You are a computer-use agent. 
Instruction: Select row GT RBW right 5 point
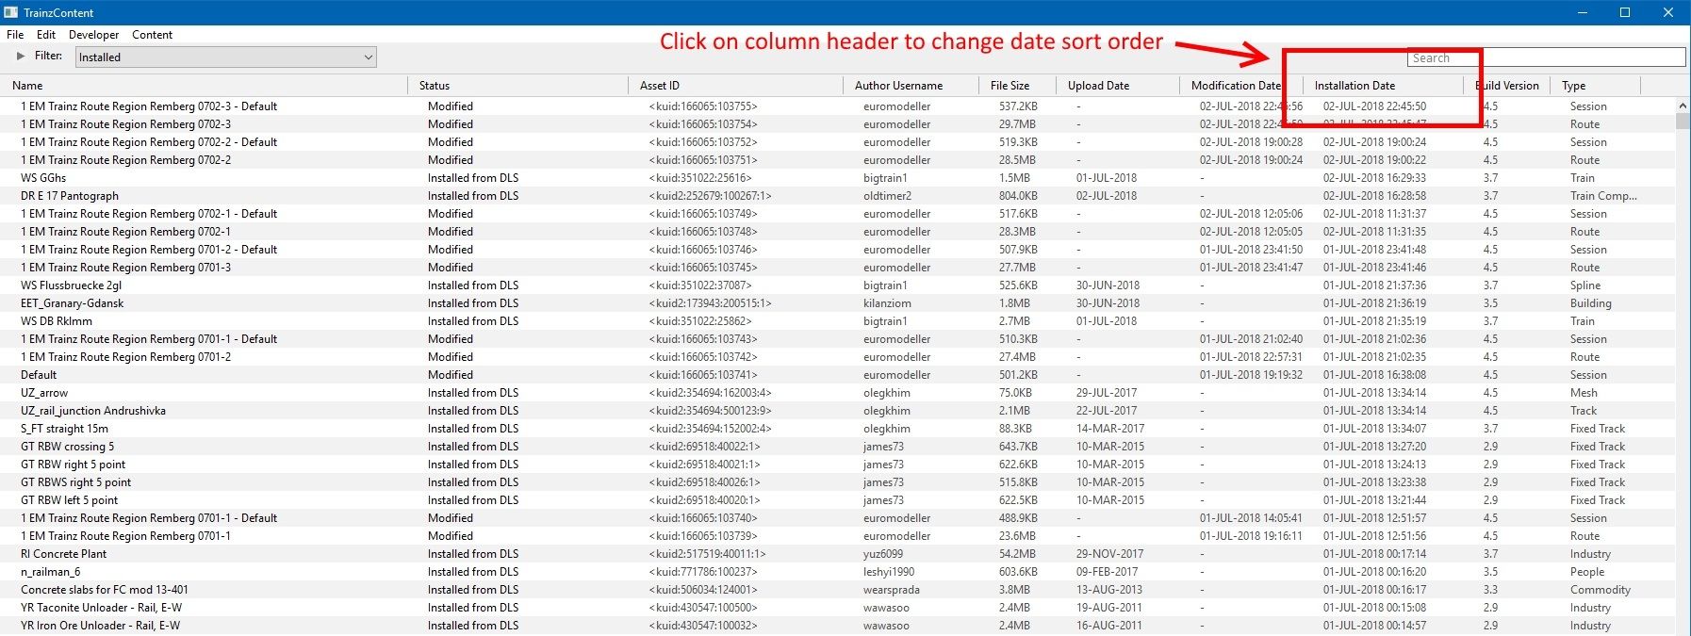pos(839,465)
